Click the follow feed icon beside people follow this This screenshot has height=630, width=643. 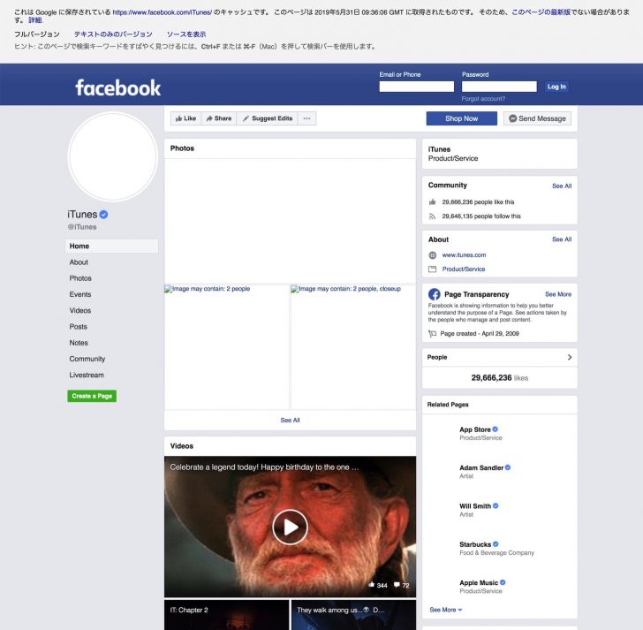(432, 216)
